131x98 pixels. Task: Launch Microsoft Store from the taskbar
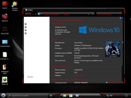[71, 96]
